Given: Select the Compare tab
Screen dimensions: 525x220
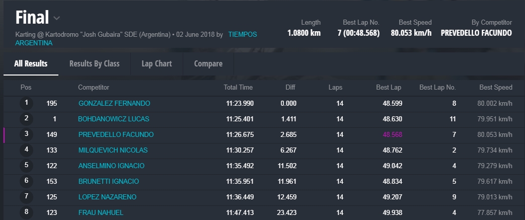Looking at the screenshot, I should tap(208, 63).
